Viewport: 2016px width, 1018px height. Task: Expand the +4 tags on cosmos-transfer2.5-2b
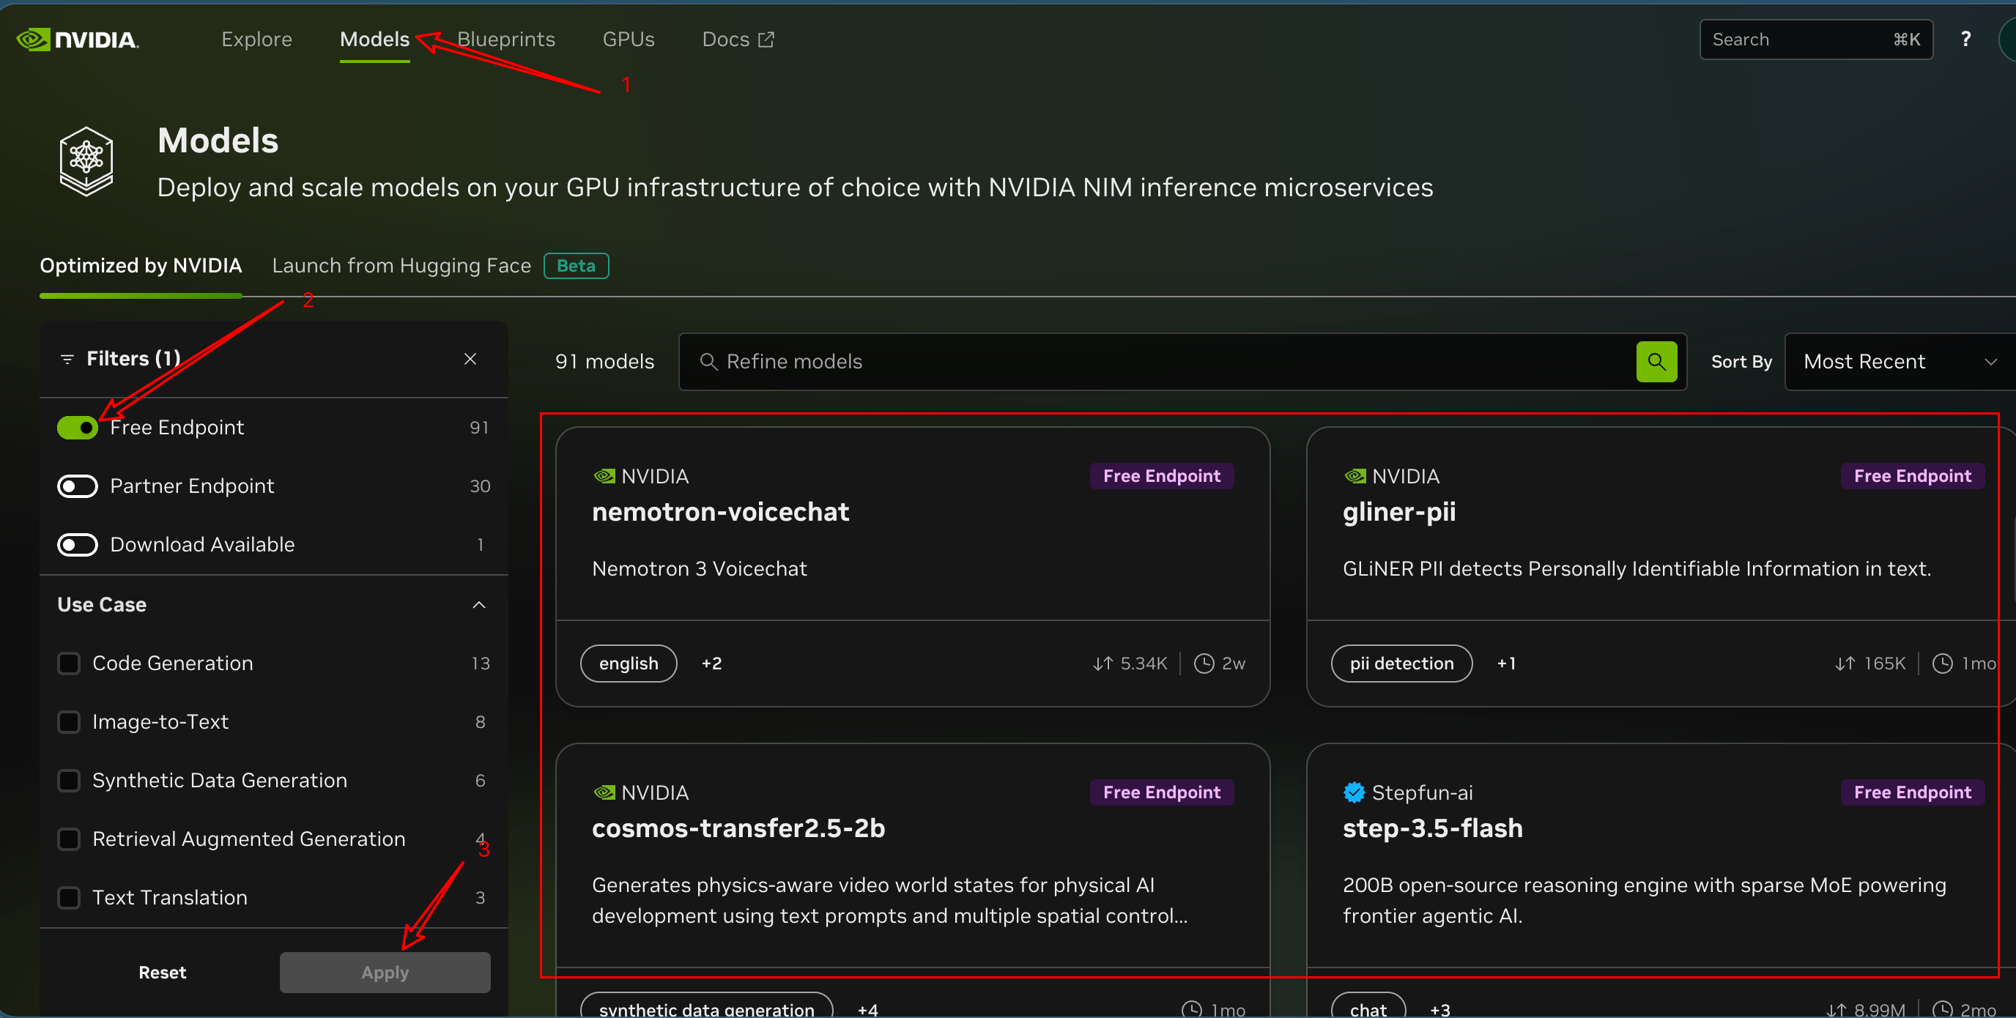[867, 1009]
